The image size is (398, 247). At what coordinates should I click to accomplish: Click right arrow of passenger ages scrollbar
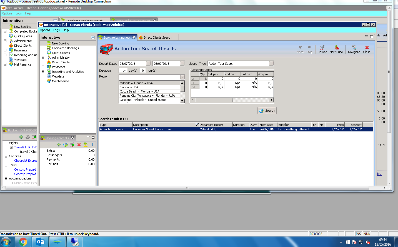point(272,100)
